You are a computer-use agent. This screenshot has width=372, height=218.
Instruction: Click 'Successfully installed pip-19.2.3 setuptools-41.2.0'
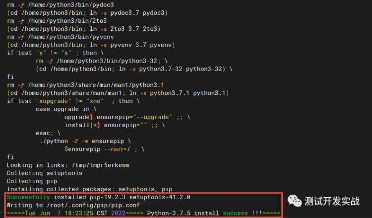[99, 197]
